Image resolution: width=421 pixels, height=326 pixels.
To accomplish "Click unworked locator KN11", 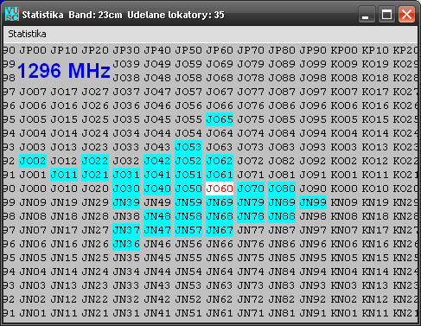I will (x=375, y=313).
